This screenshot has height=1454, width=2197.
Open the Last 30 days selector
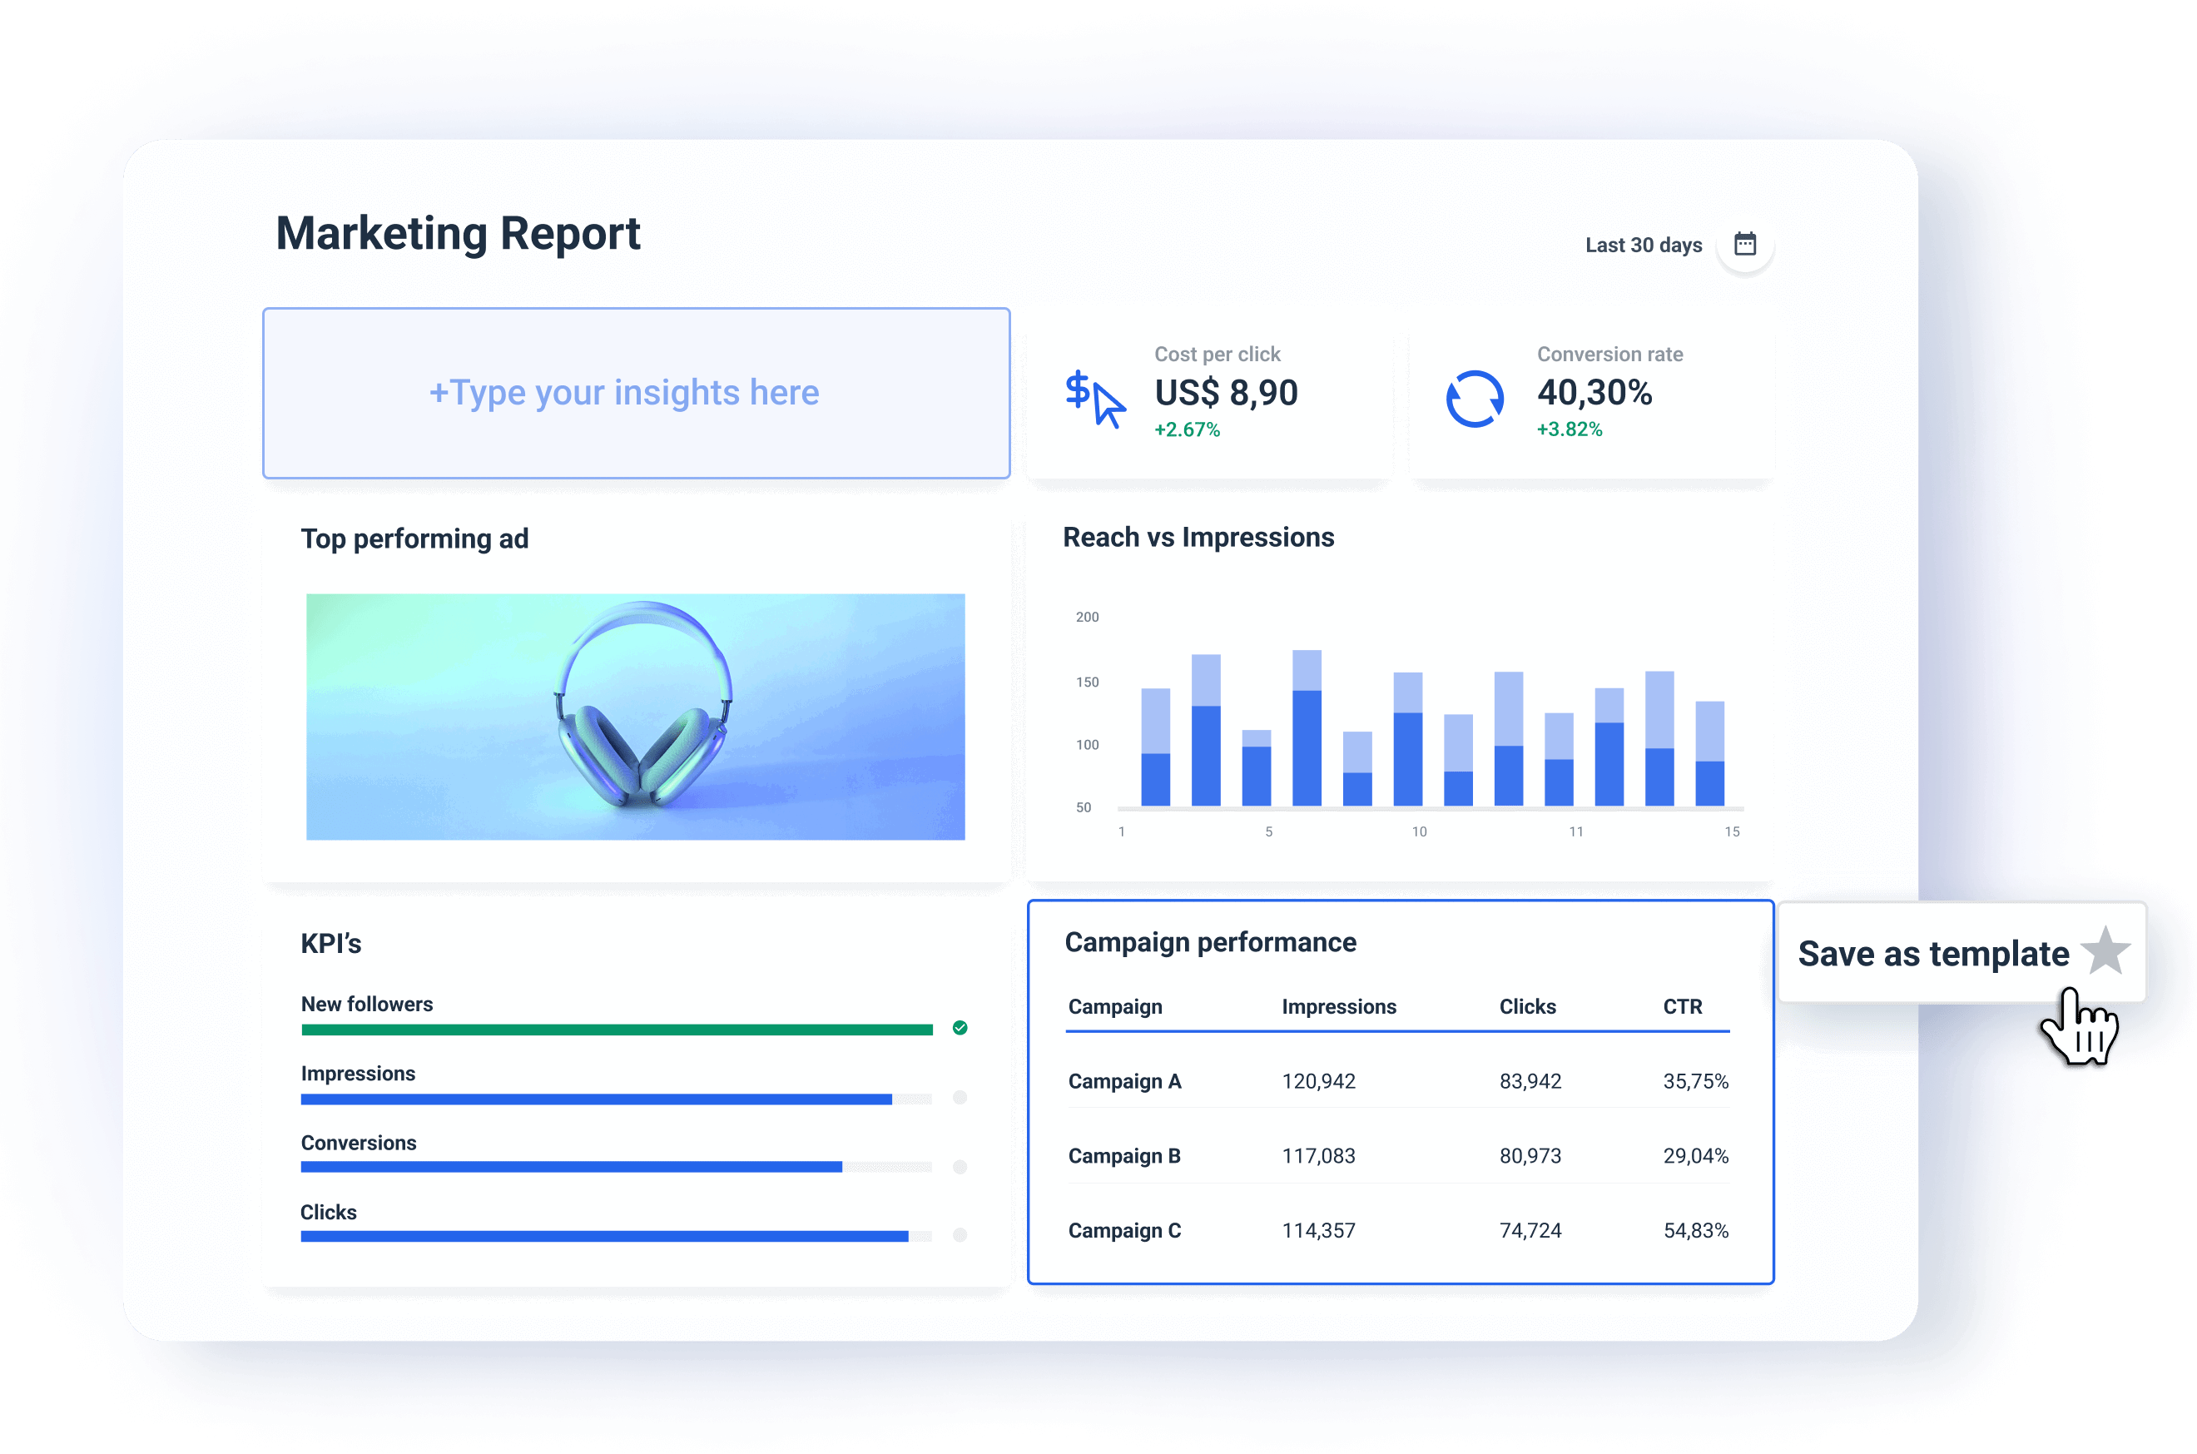(1643, 244)
